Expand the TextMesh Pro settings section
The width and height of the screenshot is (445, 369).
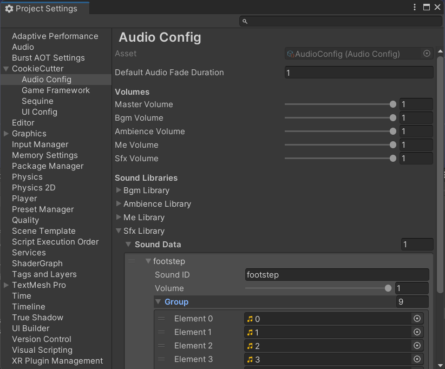[5, 285]
